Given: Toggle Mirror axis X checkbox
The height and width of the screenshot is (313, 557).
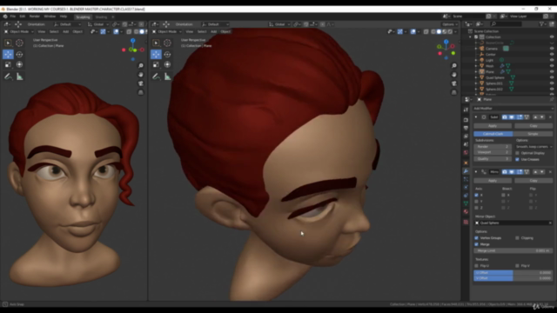Looking at the screenshot, I should (x=476, y=195).
